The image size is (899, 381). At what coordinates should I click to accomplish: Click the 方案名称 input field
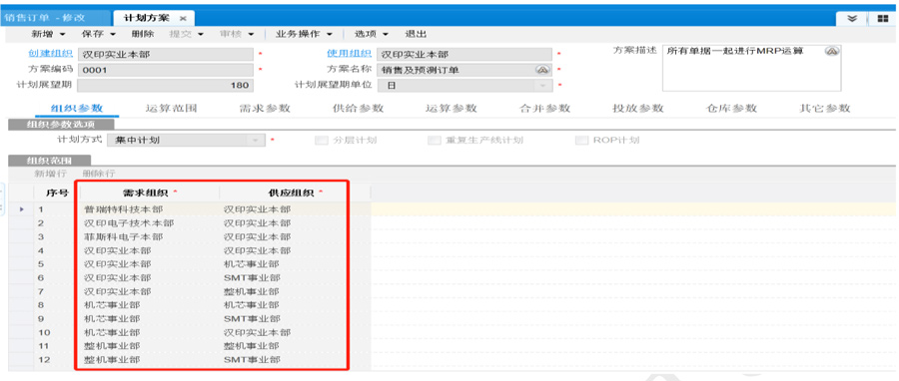click(x=464, y=70)
